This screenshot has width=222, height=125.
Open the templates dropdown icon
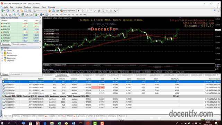(x=47, y=15)
